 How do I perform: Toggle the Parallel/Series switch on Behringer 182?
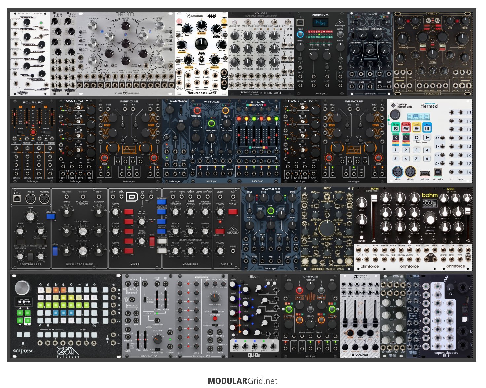[x=215, y=325]
